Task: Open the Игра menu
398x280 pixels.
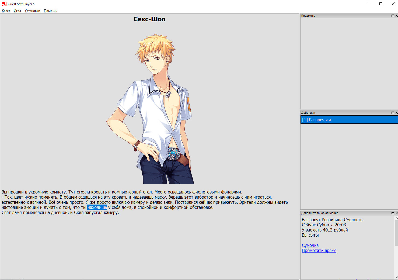Action: tap(17, 11)
